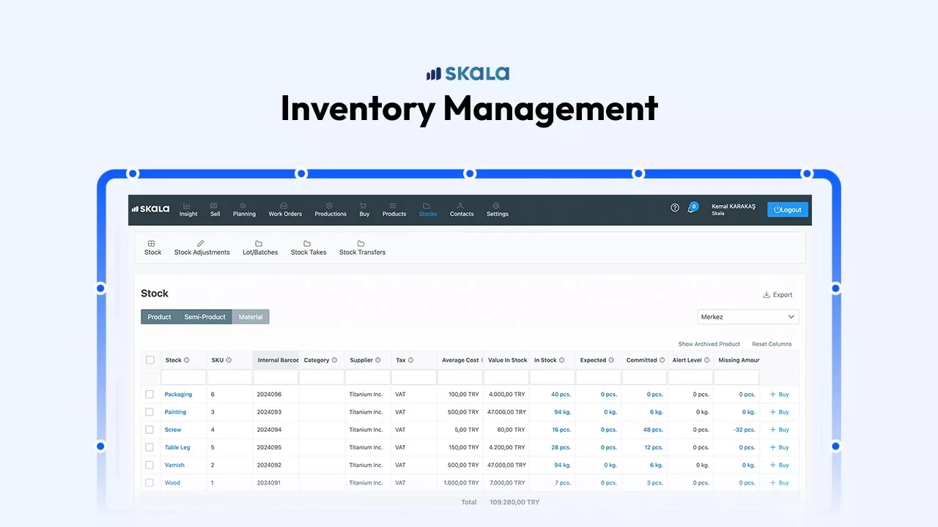Switch to the Semi-Product tab

[204, 317]
